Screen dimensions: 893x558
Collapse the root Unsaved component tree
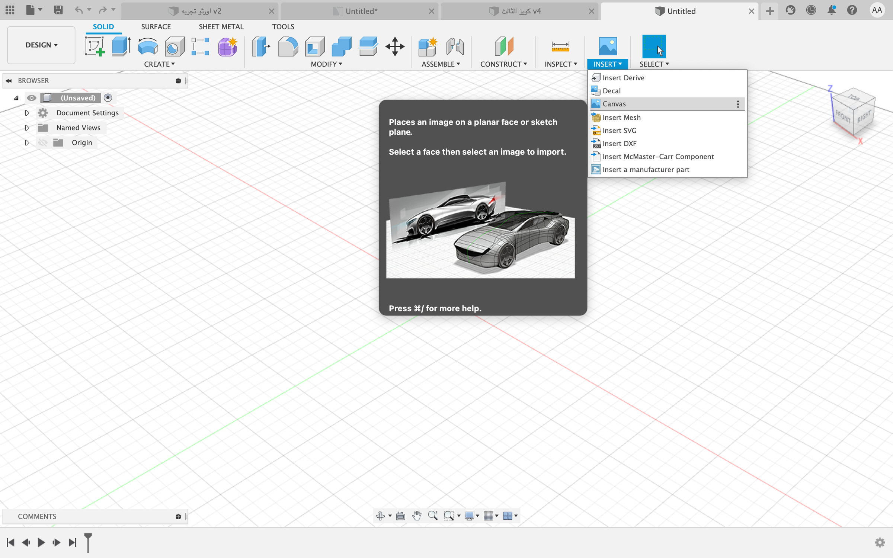click(x=16, y=98)
